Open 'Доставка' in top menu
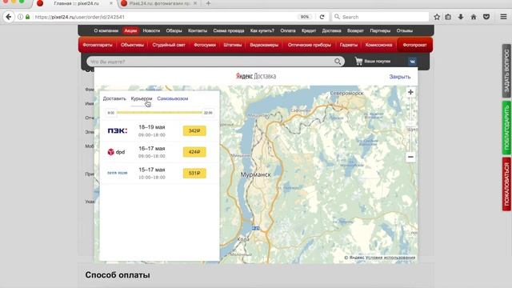 tap(331, 30)
